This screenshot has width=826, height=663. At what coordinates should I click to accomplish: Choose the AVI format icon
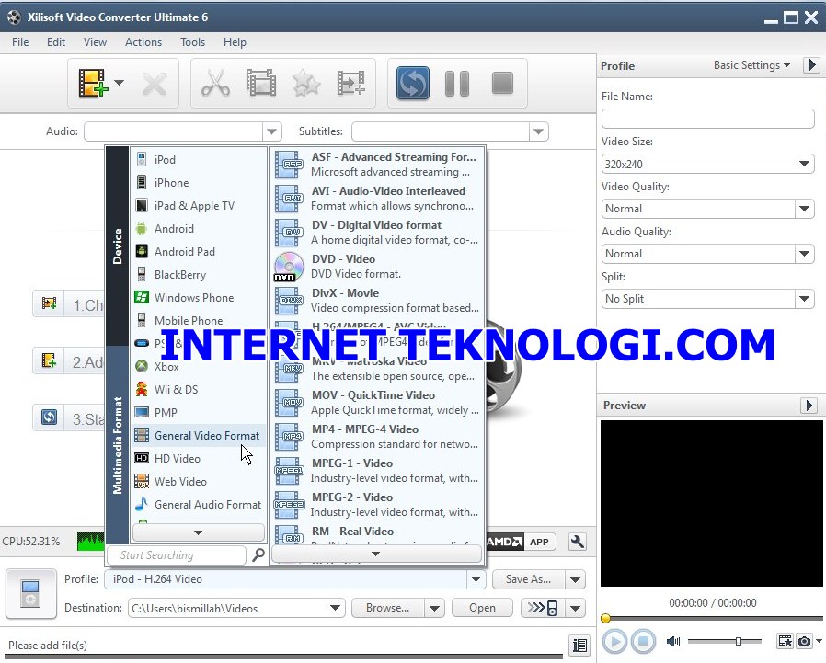289,199
